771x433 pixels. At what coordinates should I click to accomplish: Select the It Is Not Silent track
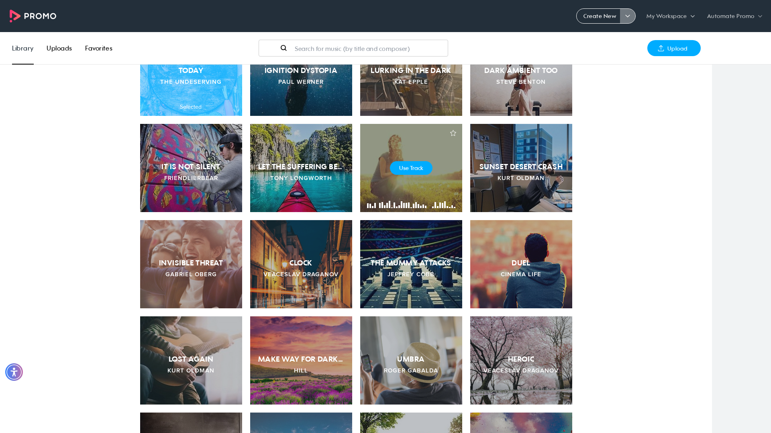(x=191, y=168)
